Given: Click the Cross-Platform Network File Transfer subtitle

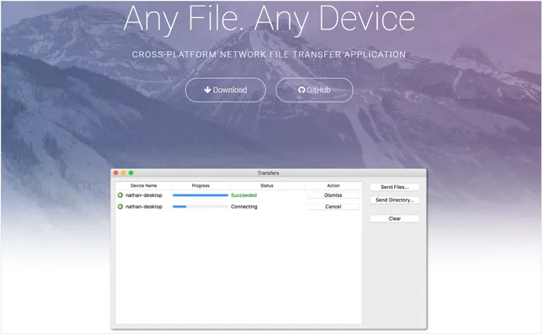Looking at the screenshot, I should [269, 54].
